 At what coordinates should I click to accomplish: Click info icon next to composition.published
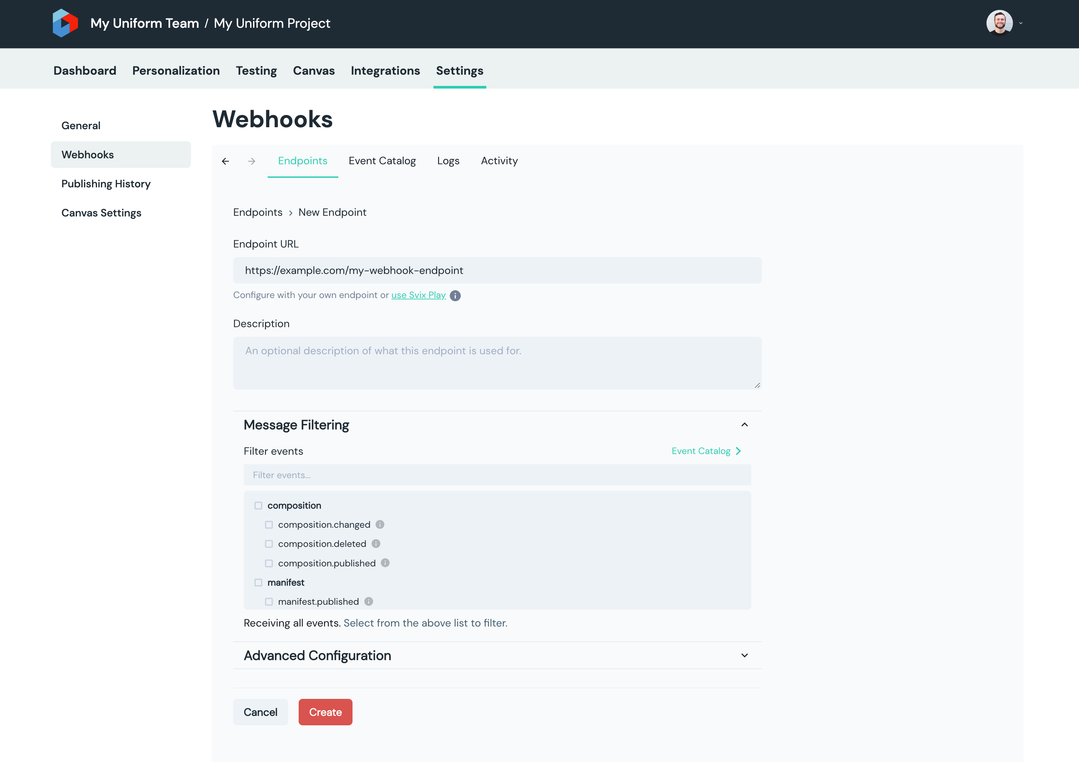click(x=385, y=563)
